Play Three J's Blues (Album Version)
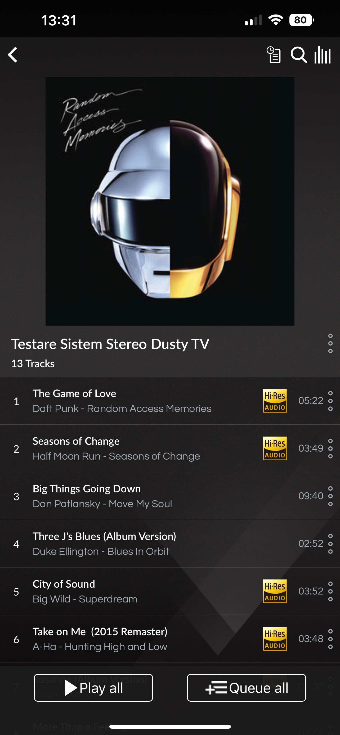The height and width of the screenshot is (735, 340). coord(170,544)
